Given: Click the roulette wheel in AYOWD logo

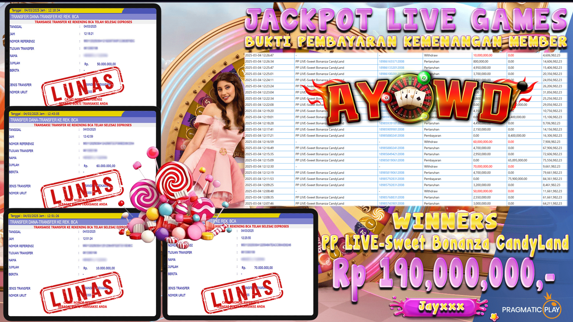Looking at the screenshot, I should coord(410,98).
